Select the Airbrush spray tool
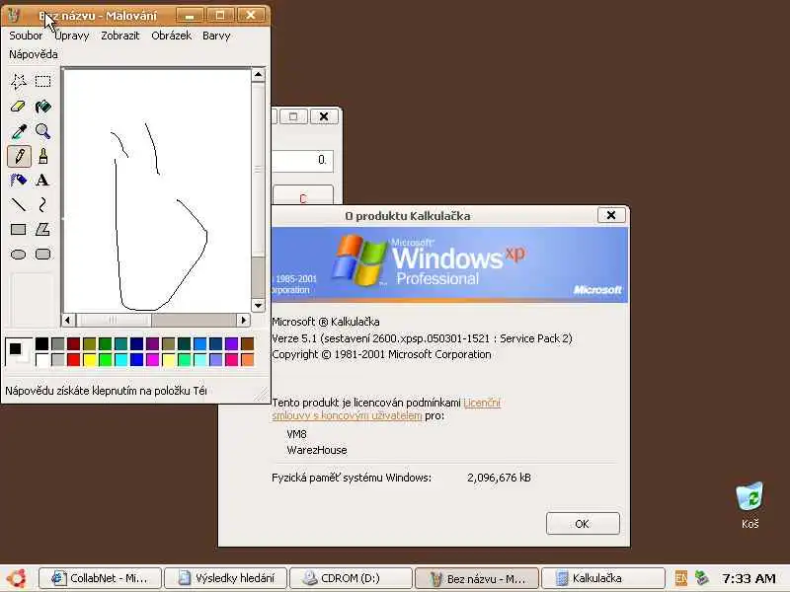The width and height of the screenshot is (790, 592). click(19, 181)
